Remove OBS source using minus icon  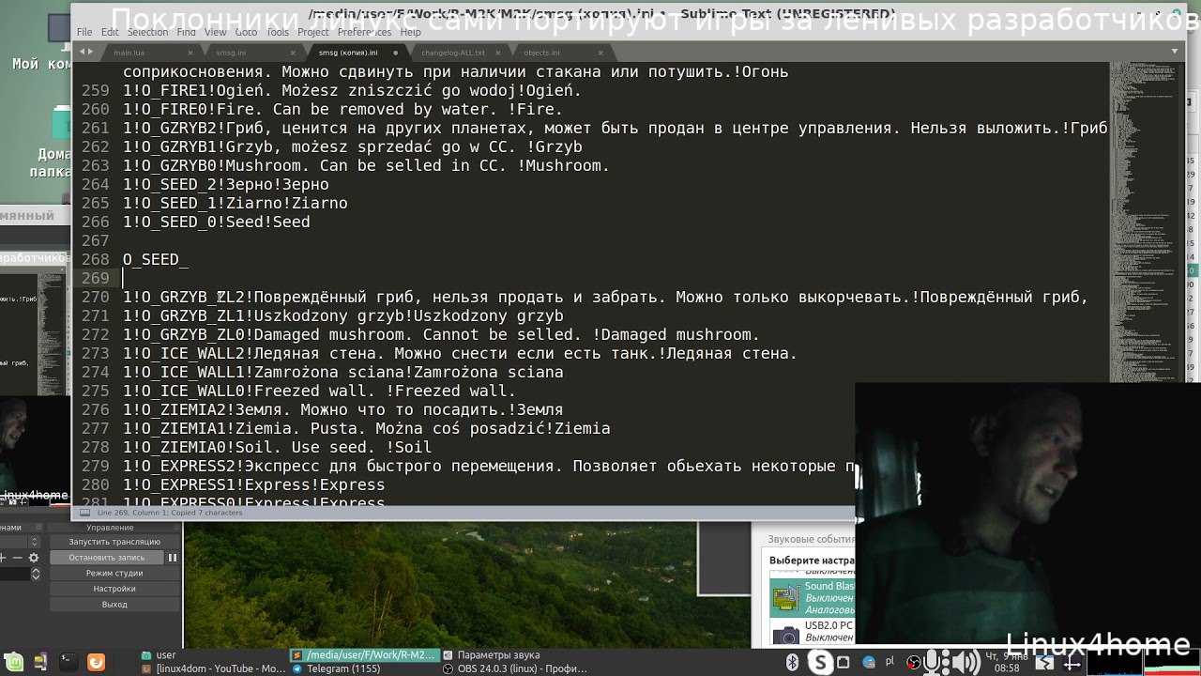(x=16, y=558)
